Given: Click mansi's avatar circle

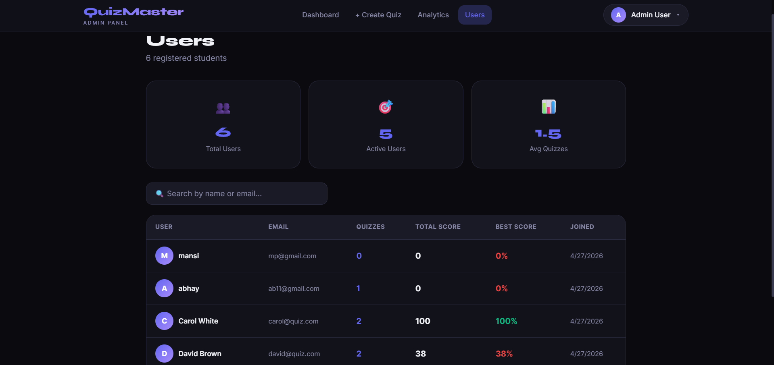Looking at the screenshot, I should 164,256.
